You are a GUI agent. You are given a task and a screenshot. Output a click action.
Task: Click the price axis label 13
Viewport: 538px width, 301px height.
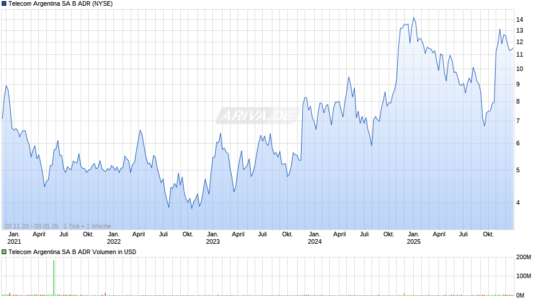click(520, 30)
